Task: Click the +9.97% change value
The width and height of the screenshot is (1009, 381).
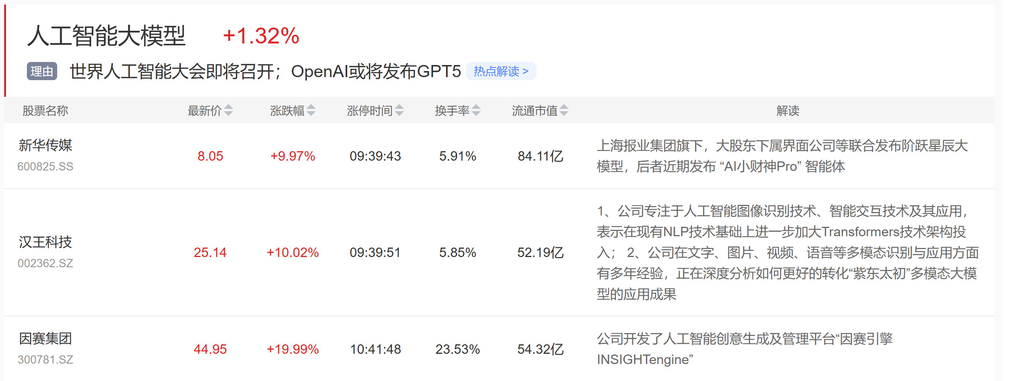Action: (293, 156)
